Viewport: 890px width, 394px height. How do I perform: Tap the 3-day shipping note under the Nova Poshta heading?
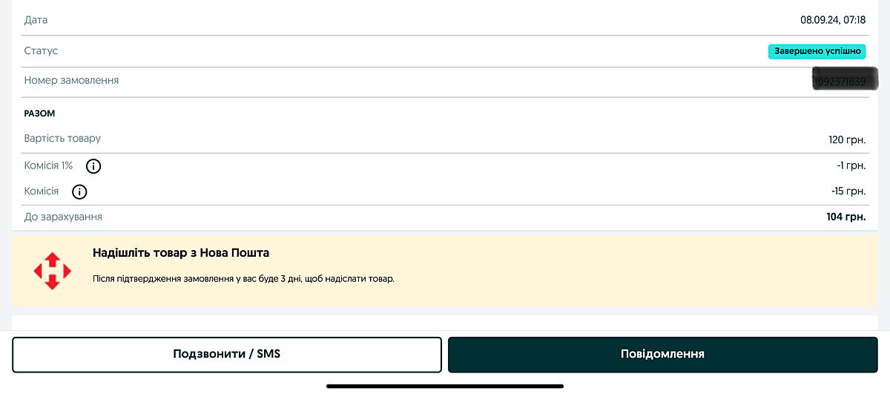point(243,279)
